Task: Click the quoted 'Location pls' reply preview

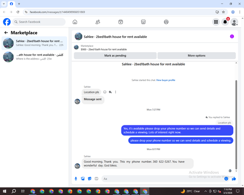Action: click(224, 123)
